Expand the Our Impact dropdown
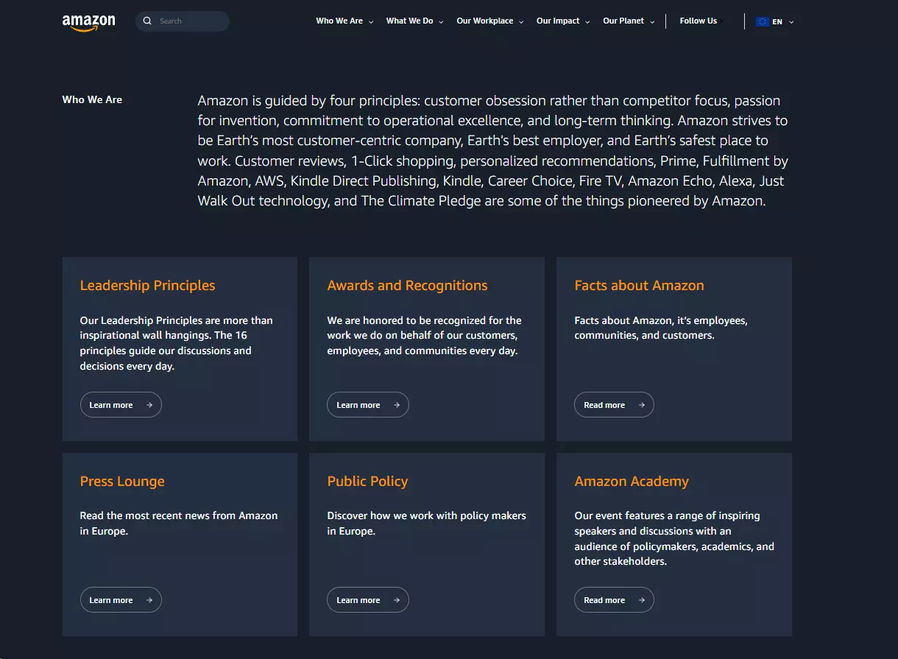Viewport: 898px width, 659px height. point(588,21)
